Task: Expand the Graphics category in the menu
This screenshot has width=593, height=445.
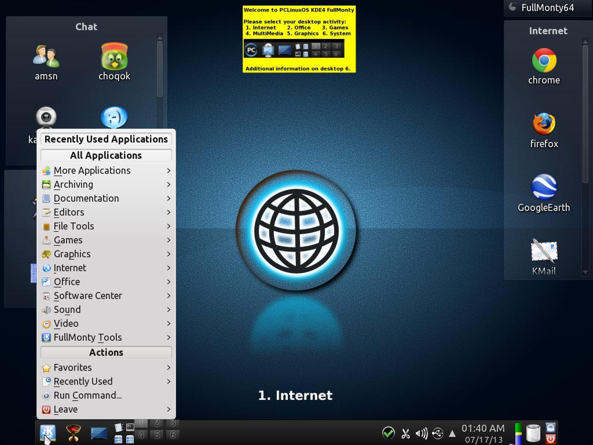Action: 72,254
